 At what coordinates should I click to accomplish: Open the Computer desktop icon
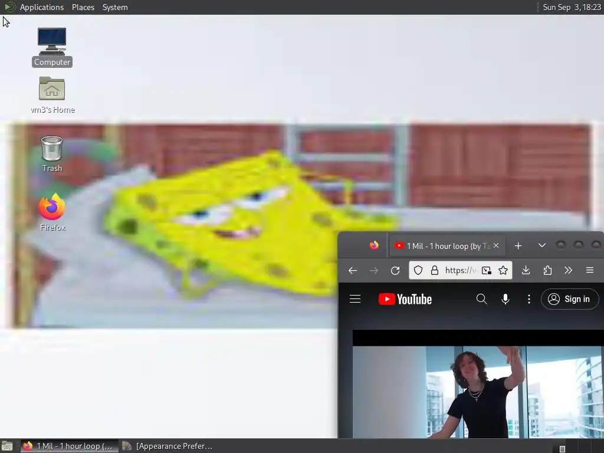pyautogui.click(x=52, y=47)
